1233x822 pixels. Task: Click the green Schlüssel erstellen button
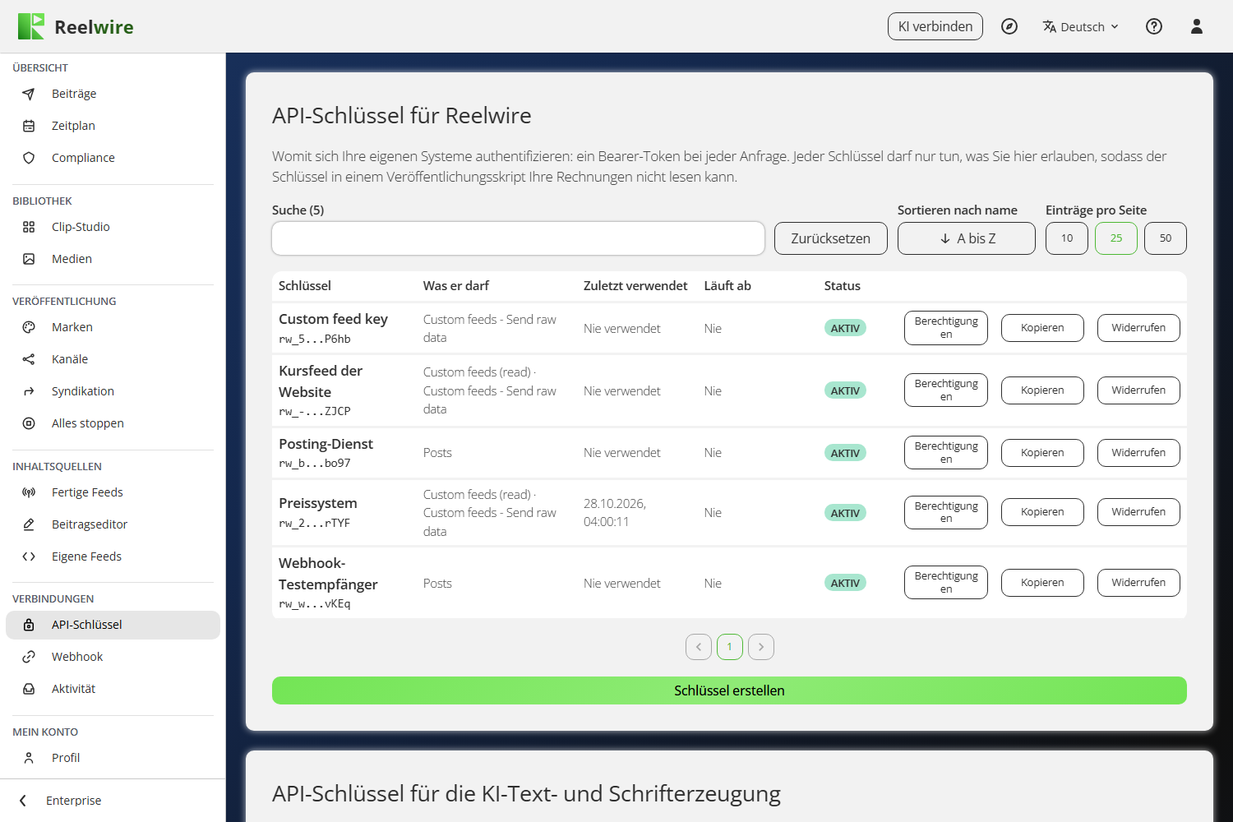click(x=729, y=690)
